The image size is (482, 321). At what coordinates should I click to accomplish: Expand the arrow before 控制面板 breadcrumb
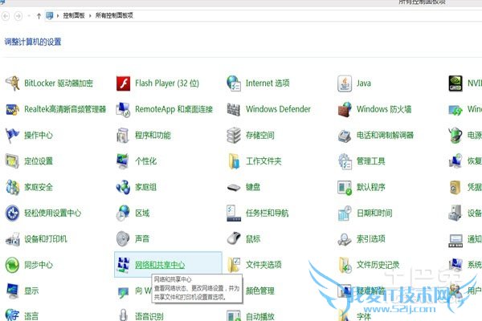tap(58, 16)
